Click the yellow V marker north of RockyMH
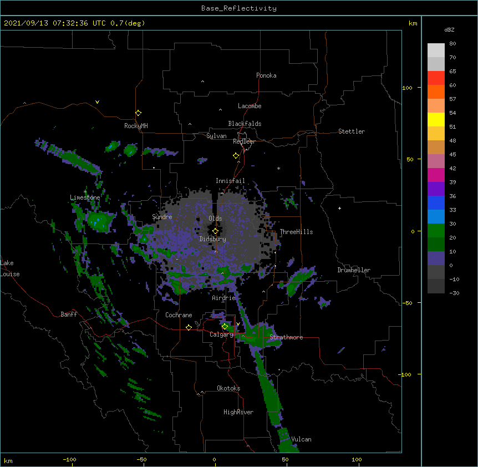Screen dimensions: 478x467 pyautogui.click(x=97, y=102)
